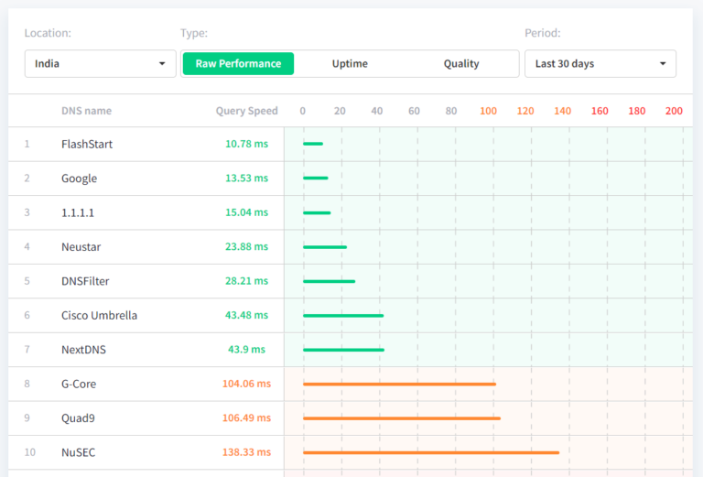Switch to the Quality tab

click(x=461, y=64)
